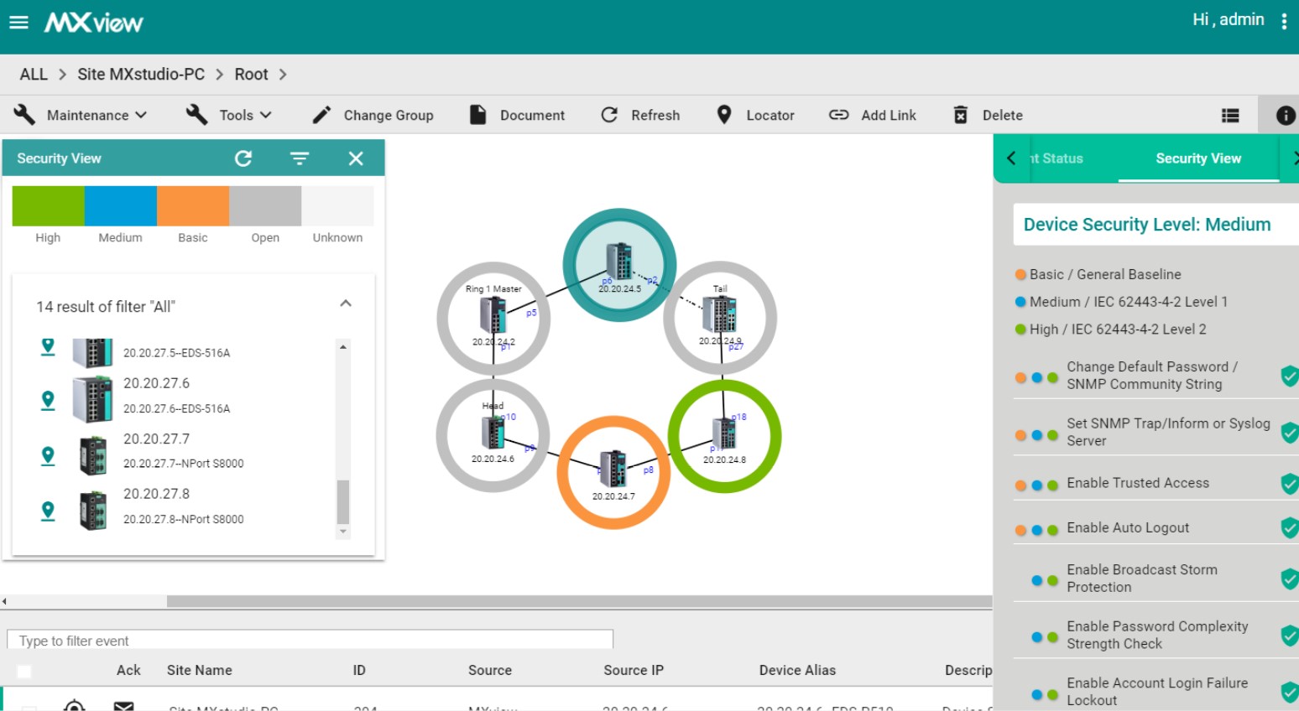Select the Ring 1 Master node 20.20.24.2
Image resolution: width=1299 pixels, height=711 pixels.
click(x=493, y=319)
